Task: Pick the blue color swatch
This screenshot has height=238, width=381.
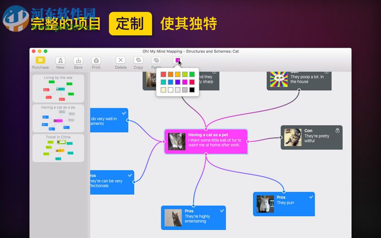Action: pos(170,82)
